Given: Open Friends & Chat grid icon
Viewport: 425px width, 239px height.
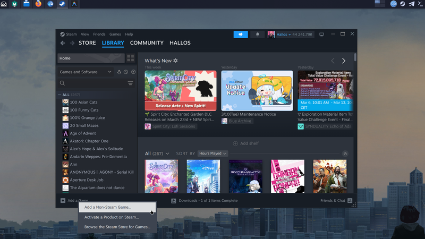Looking at the screenshot, I should click(350, 201).
